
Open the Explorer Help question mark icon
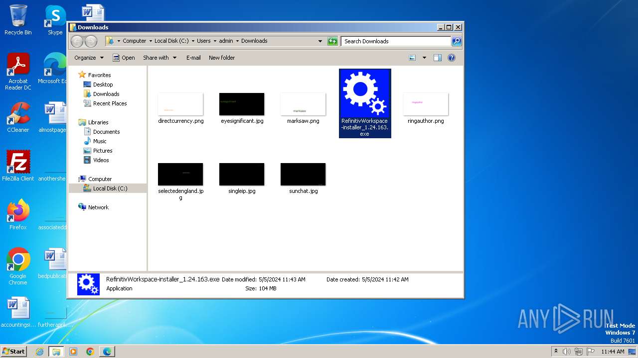(x=452, y=58)
